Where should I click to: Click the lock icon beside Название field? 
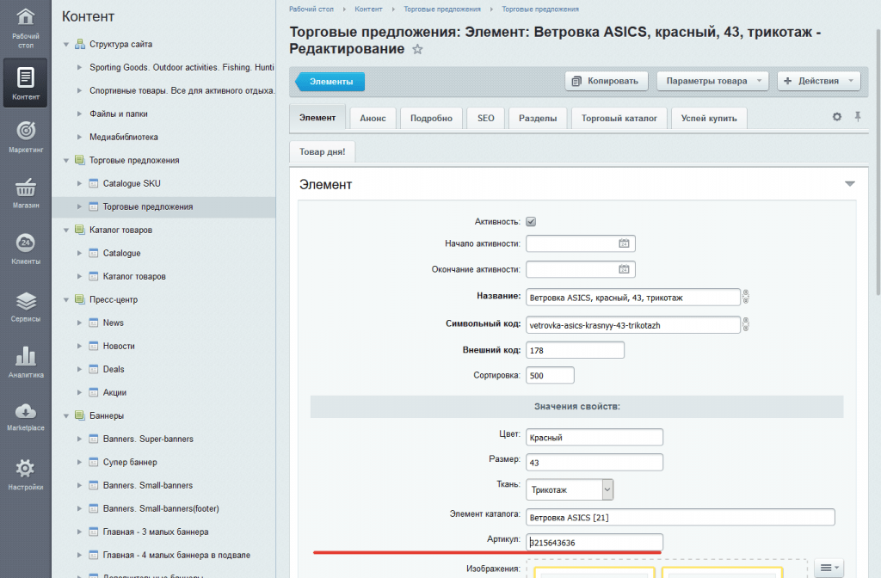(746, 297)
